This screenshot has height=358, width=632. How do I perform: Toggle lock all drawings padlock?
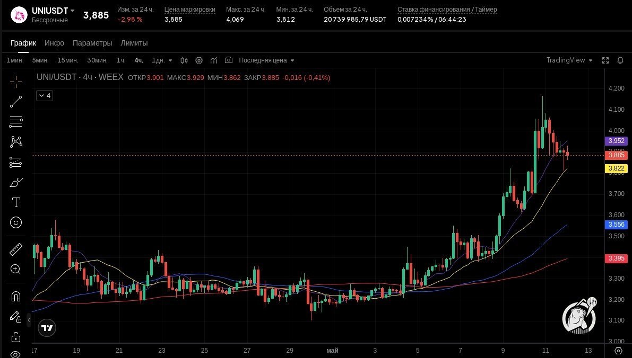pos(16,337)
